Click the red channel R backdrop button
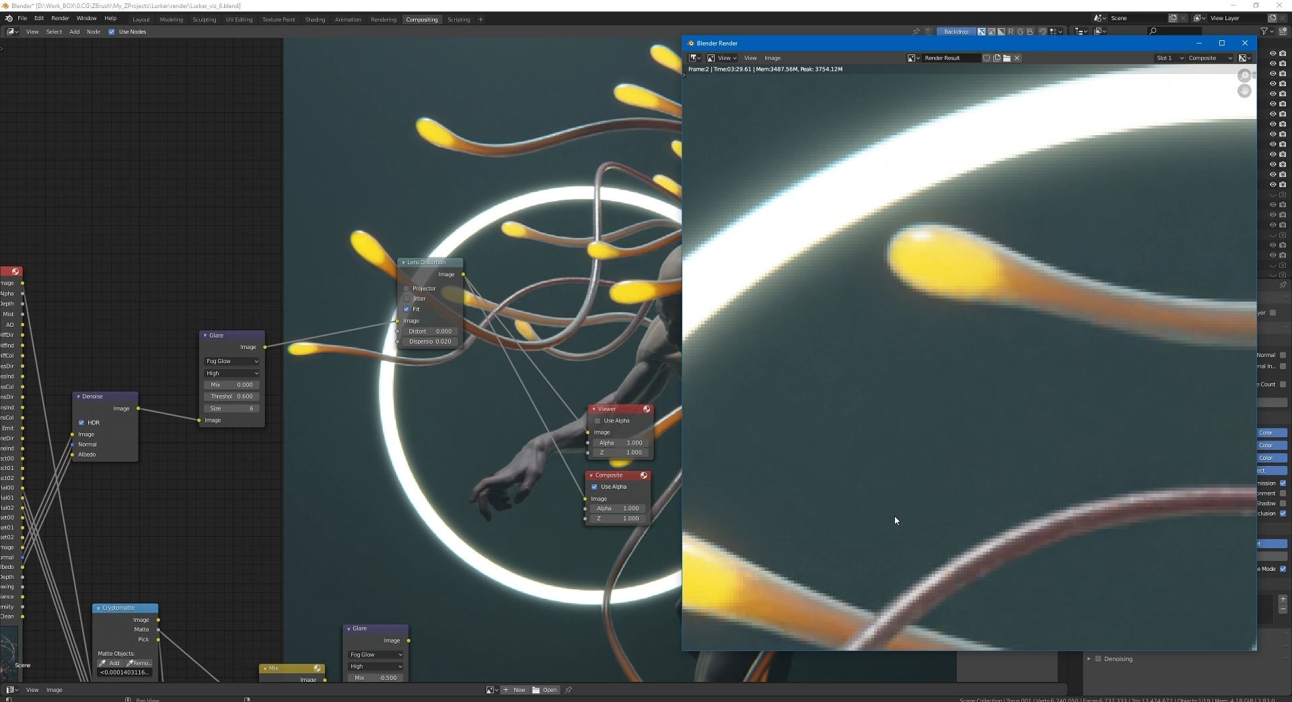1292x702 pixels. pos(1011,32)
